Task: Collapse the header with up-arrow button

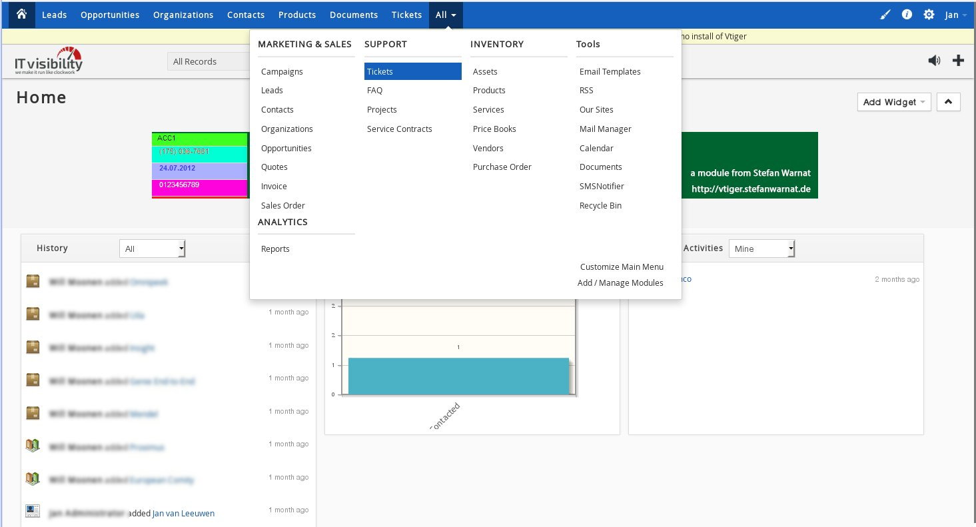Action: [x=948, y=102]
